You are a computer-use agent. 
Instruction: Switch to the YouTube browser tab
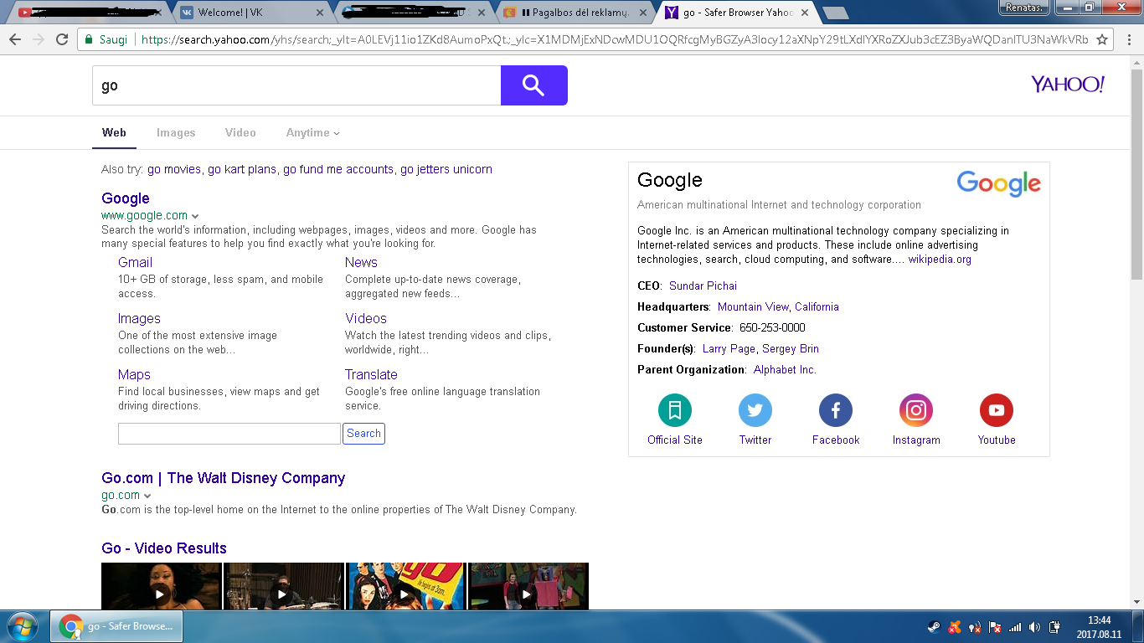coord(89,13)
